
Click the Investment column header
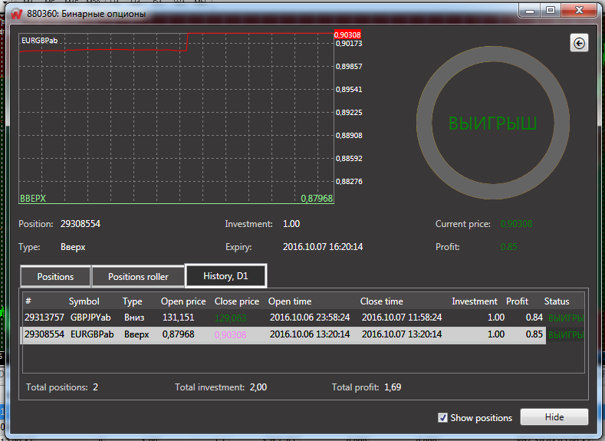tap(475, 301)
